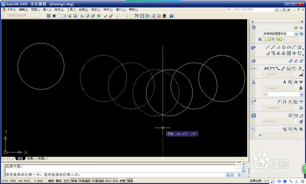Toggle DUCS dynamic UCS button

(x=109, y=181)
